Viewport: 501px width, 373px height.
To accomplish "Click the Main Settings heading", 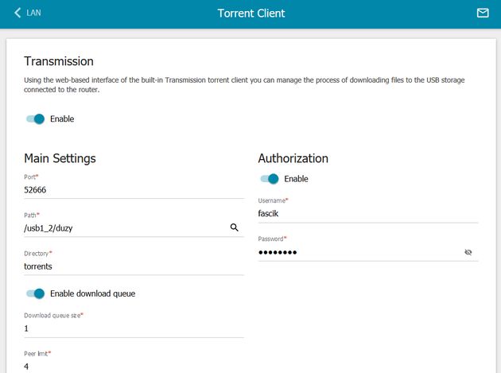I will point(60,158).
